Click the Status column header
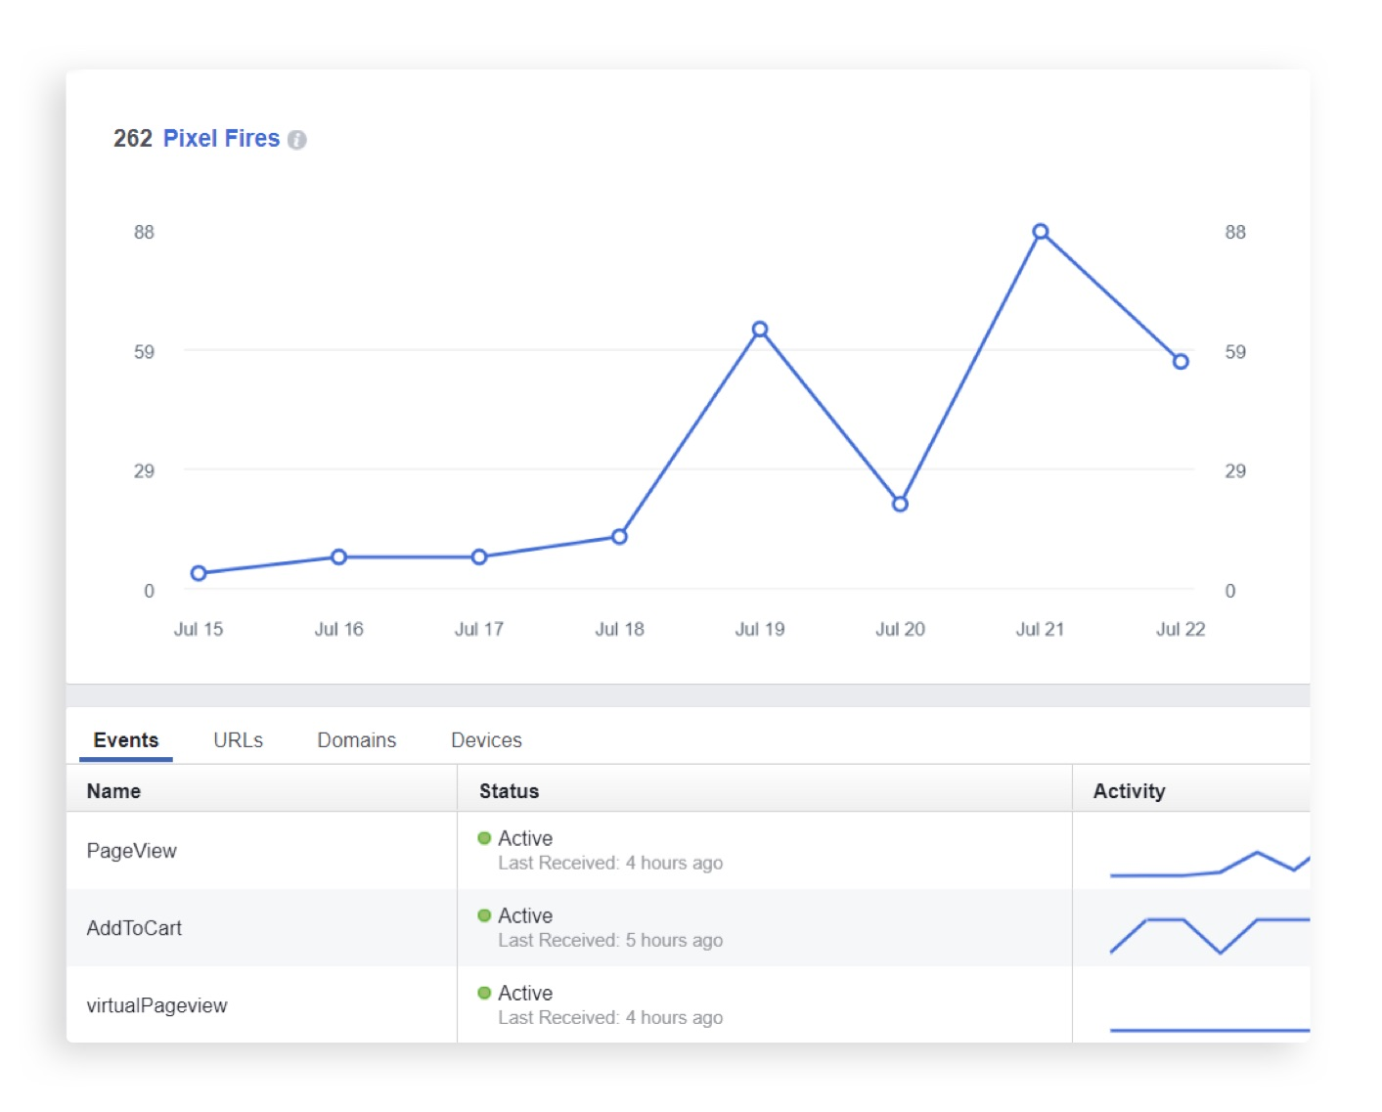Image resolution: width=1382 pixels, height=1112 pixels. (509, 791)
